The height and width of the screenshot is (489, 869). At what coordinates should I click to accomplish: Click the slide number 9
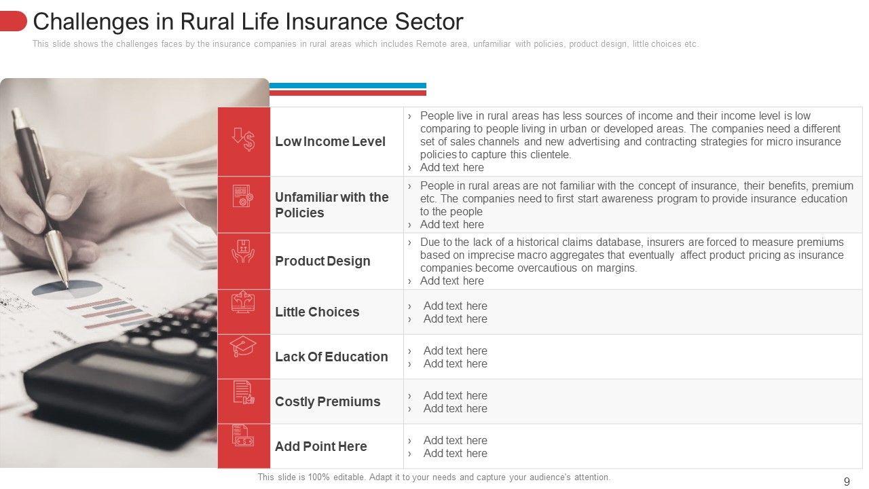847,482
